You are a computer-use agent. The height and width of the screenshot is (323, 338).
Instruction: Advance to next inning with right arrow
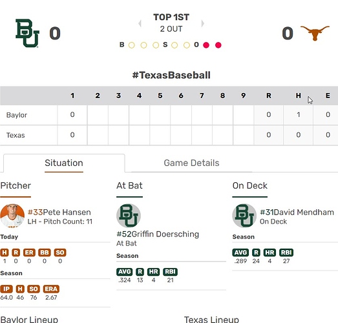click(x=202, y=23)
